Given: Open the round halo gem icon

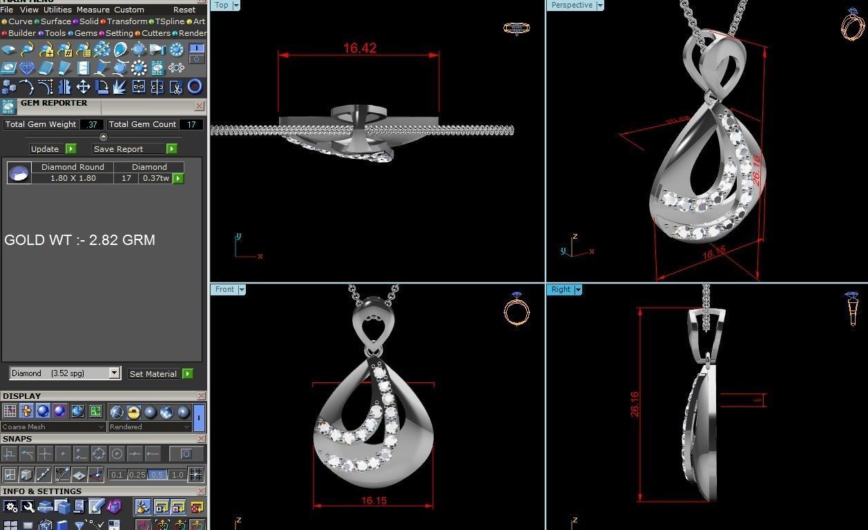Looking at the screenshot, I should (x=176, y=50).
